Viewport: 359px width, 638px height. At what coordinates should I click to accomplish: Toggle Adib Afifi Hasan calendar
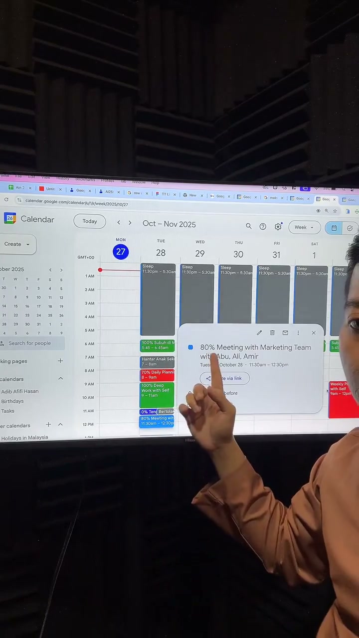(x=20, y=391)
